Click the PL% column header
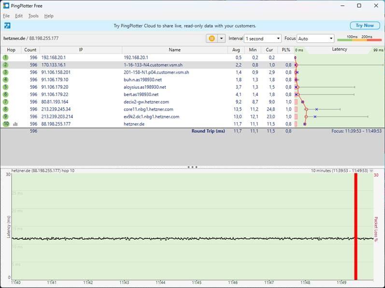 (x=286, y=50)
